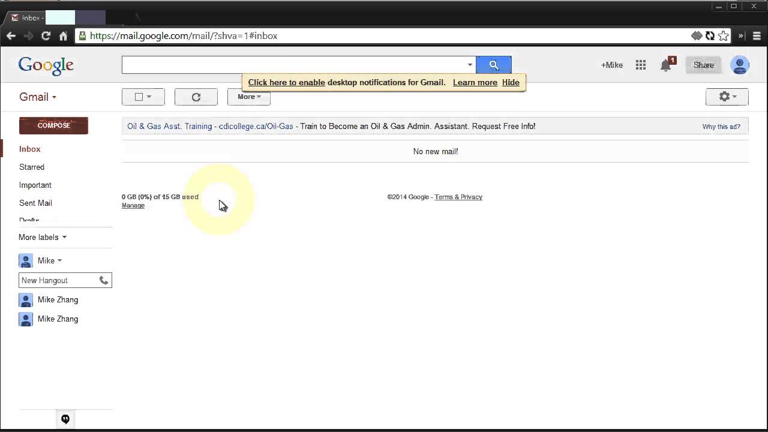Open the Terms & Privacy link

[x=458, y=197]
